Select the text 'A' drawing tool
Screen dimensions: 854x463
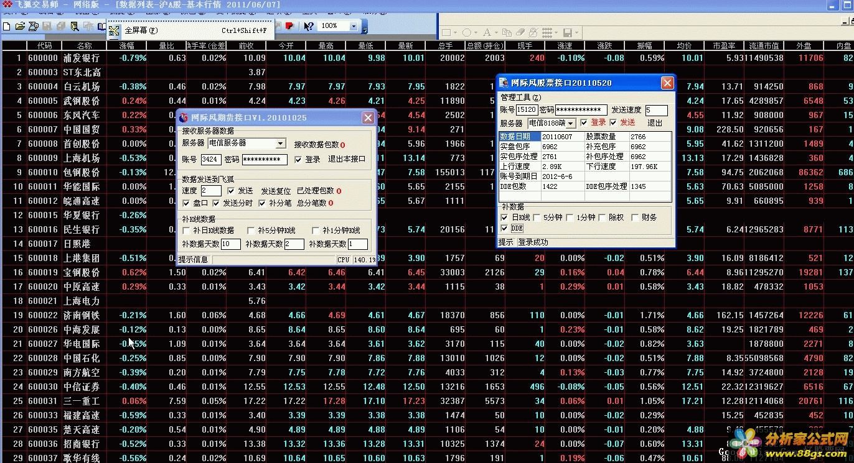click(487, 32)
